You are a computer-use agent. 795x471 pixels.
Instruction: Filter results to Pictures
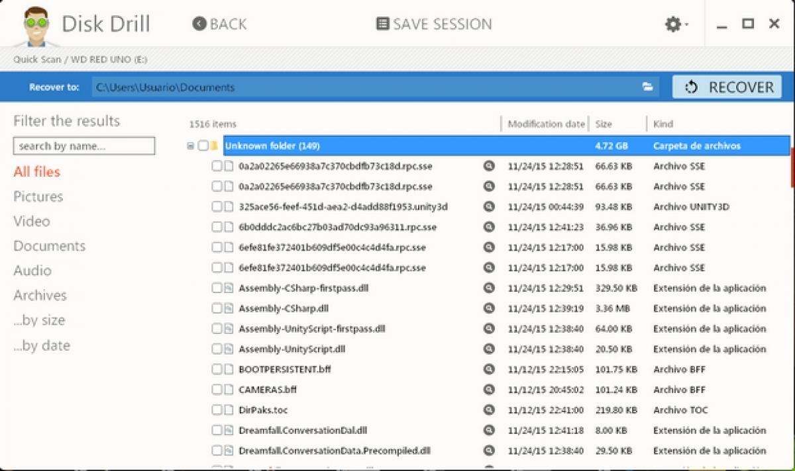38,196
